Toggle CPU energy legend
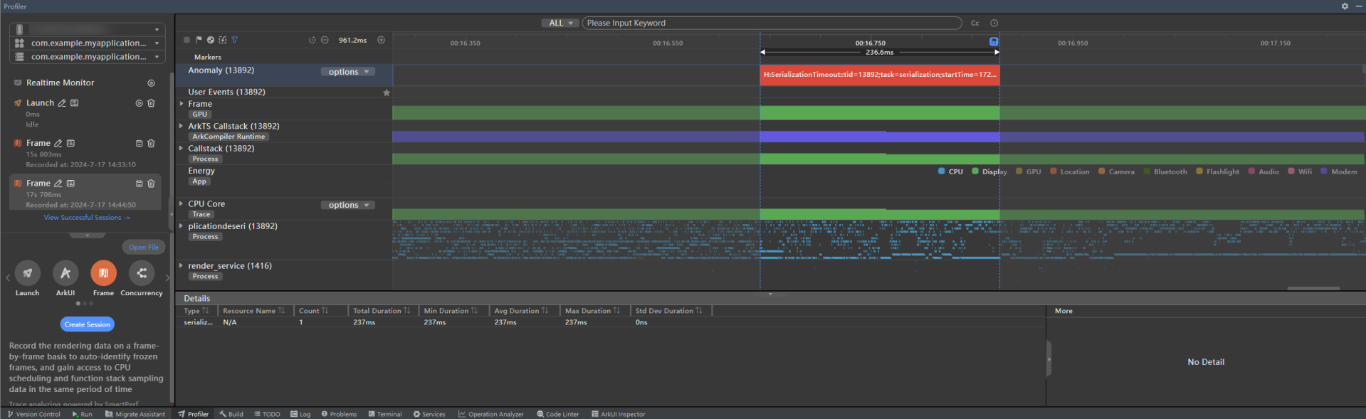The width and height of the screenshot is (1366, 419). point(951,171)
